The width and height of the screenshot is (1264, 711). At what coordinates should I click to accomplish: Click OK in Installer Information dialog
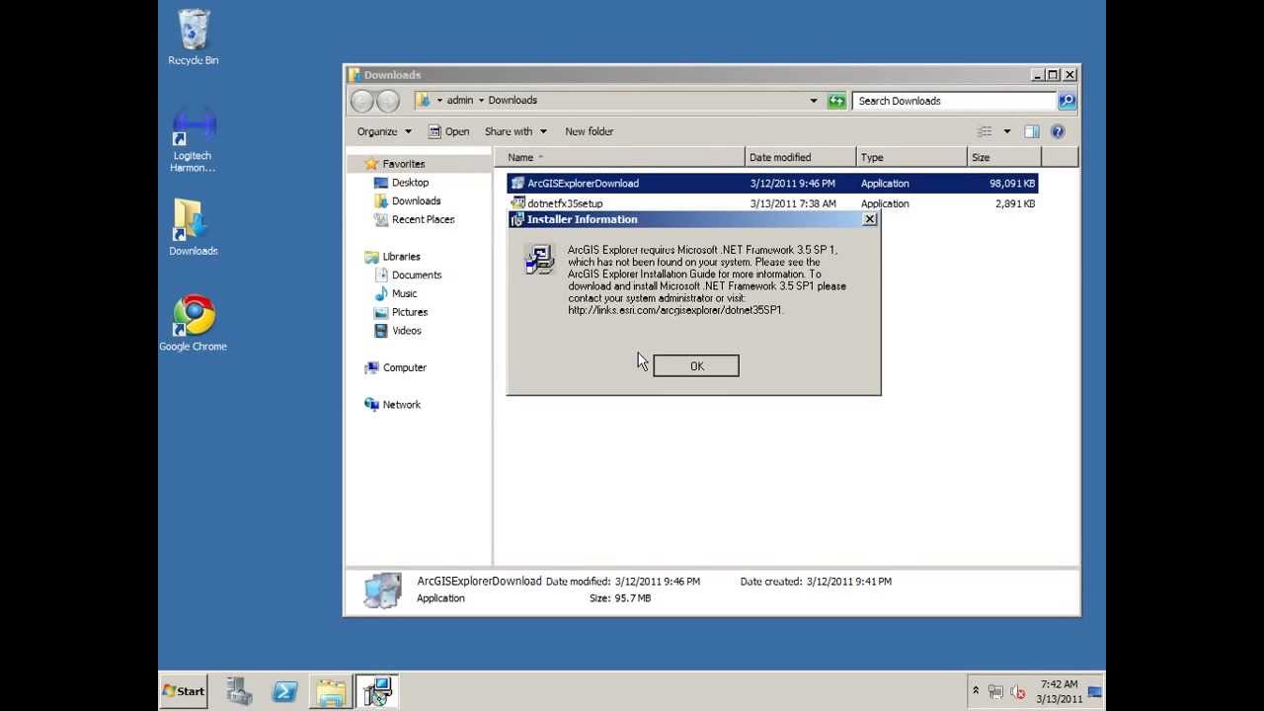click(696, 366)
